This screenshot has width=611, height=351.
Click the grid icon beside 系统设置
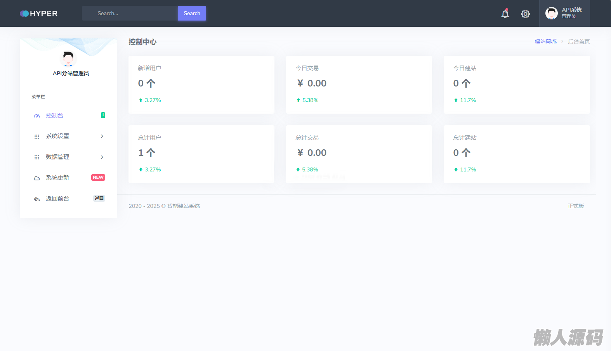click(37, 137)
